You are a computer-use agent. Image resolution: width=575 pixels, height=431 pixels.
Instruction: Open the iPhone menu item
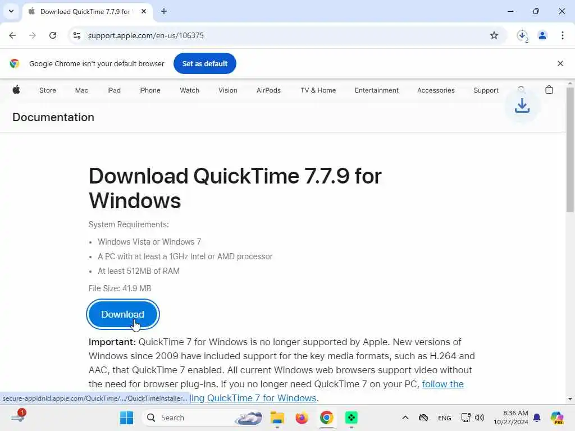point(149,90)
